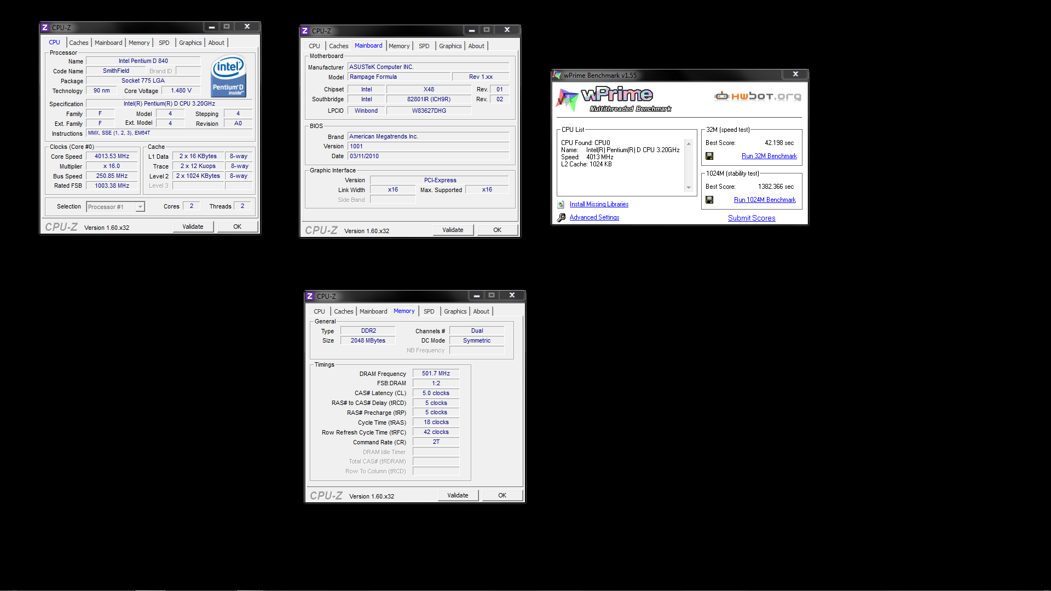Open the Install Missing Libraries link
Screen dimensions: 1051x591
[x=599, y=204]
